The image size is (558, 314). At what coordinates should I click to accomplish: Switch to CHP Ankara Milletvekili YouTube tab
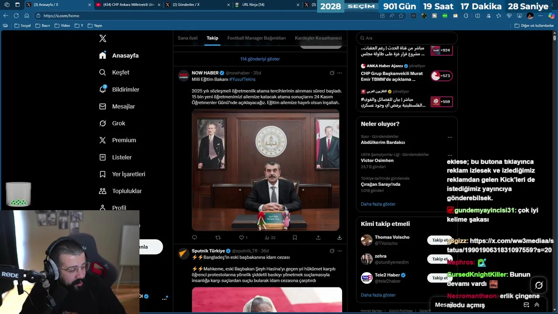pos(129,4)
